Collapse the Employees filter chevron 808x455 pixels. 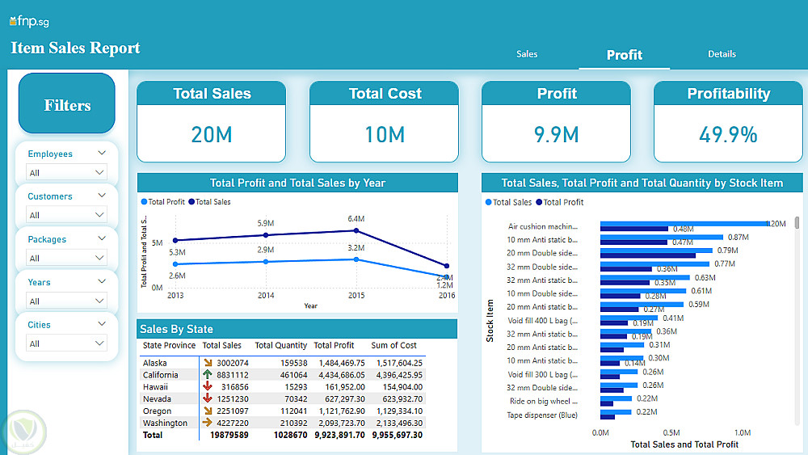(102, 153)
